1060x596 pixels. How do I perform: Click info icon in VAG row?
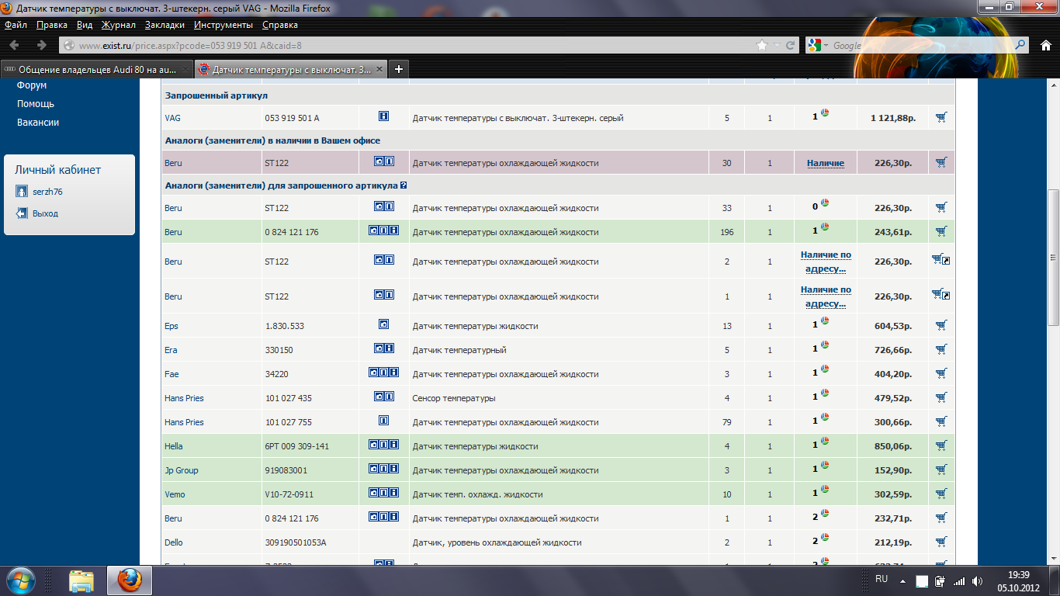pos(383,116)
